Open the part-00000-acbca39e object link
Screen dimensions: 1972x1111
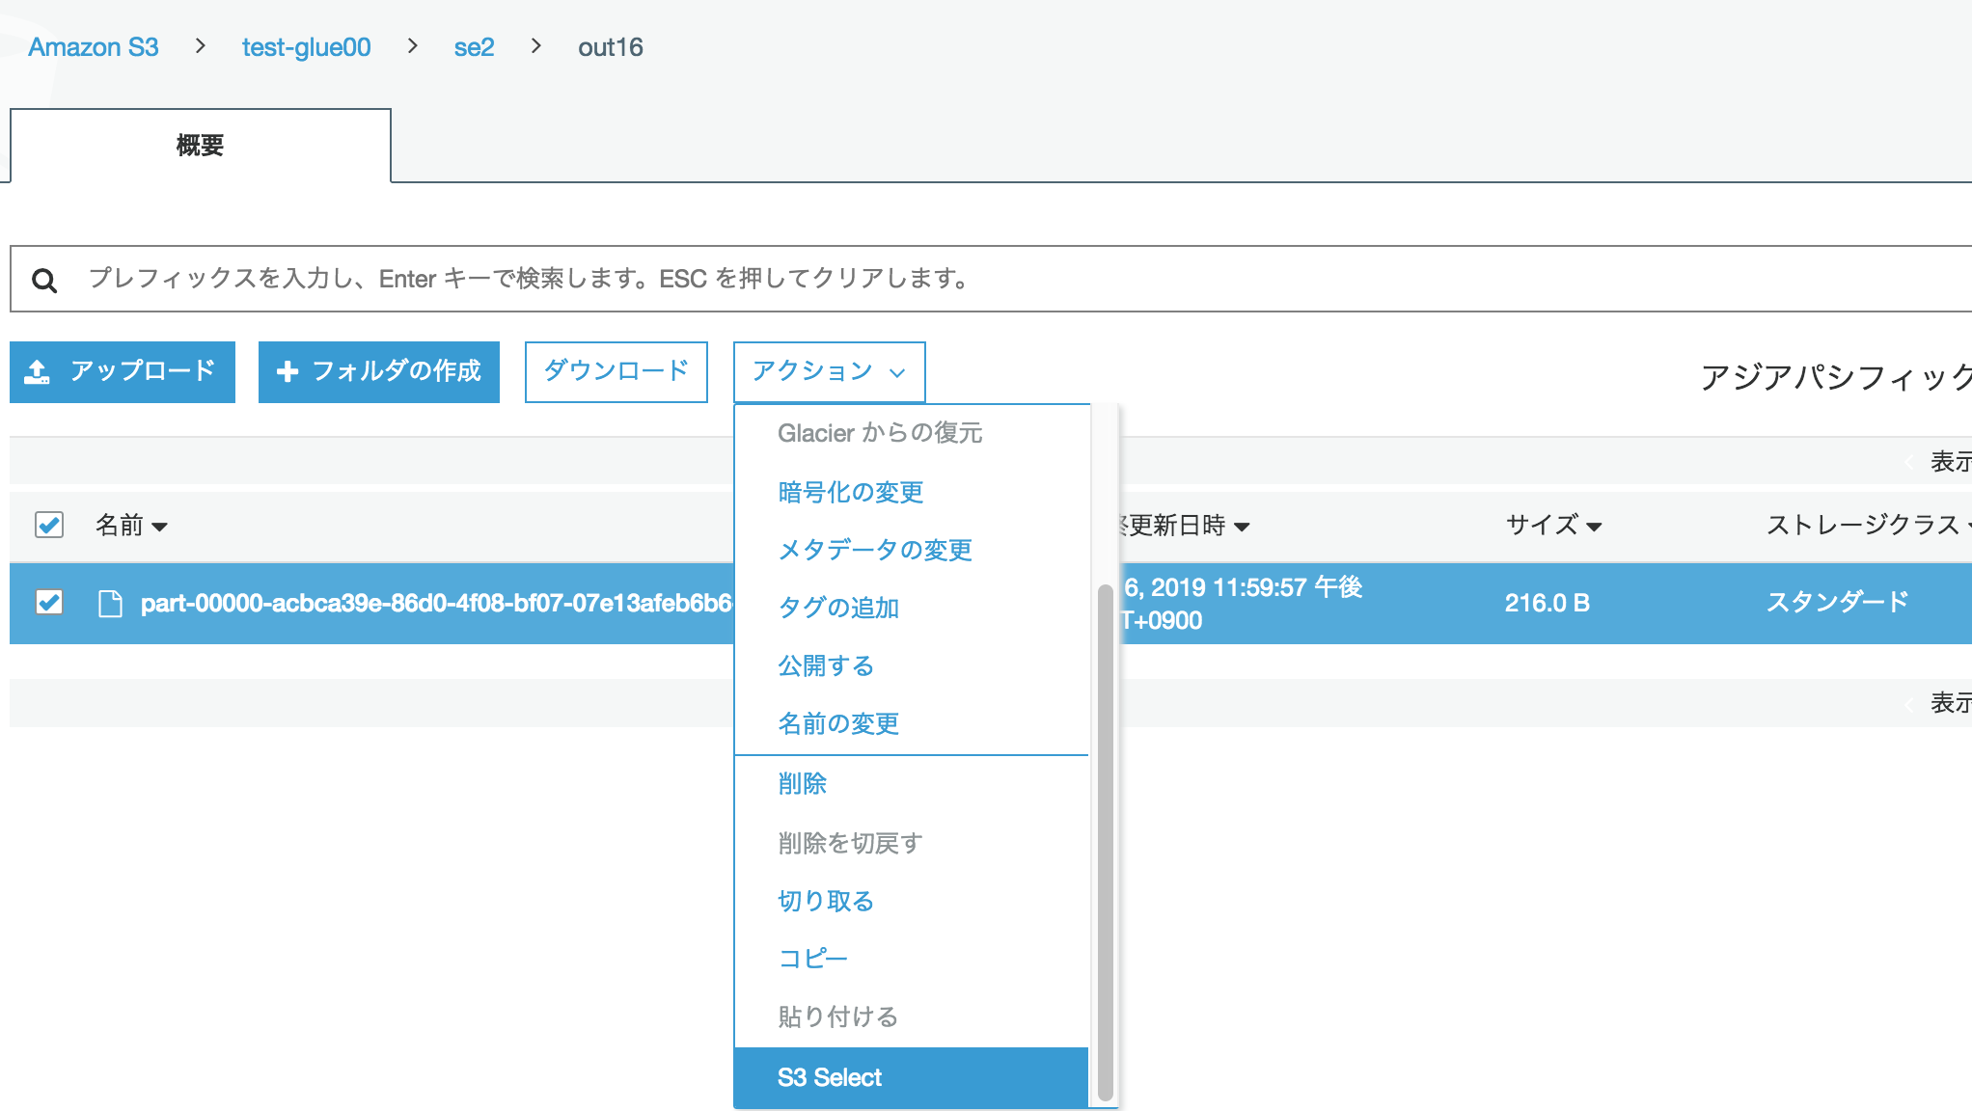coord(436,604)
